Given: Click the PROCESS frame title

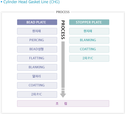Looking at the screenshot, I should pos(63,12).
